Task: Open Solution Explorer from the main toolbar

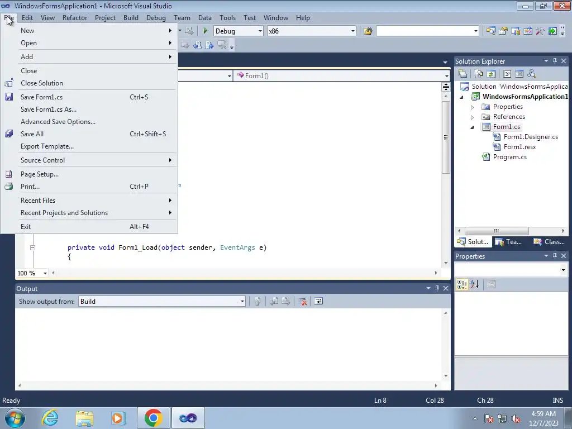Action: click(x=491, y=31)
